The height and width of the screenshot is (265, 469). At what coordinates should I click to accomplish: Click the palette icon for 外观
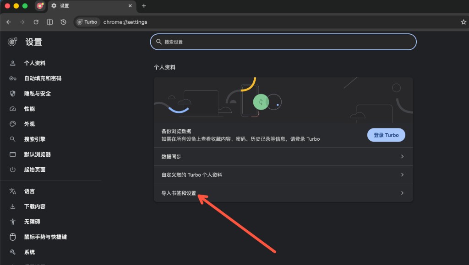tap(12, 124)
